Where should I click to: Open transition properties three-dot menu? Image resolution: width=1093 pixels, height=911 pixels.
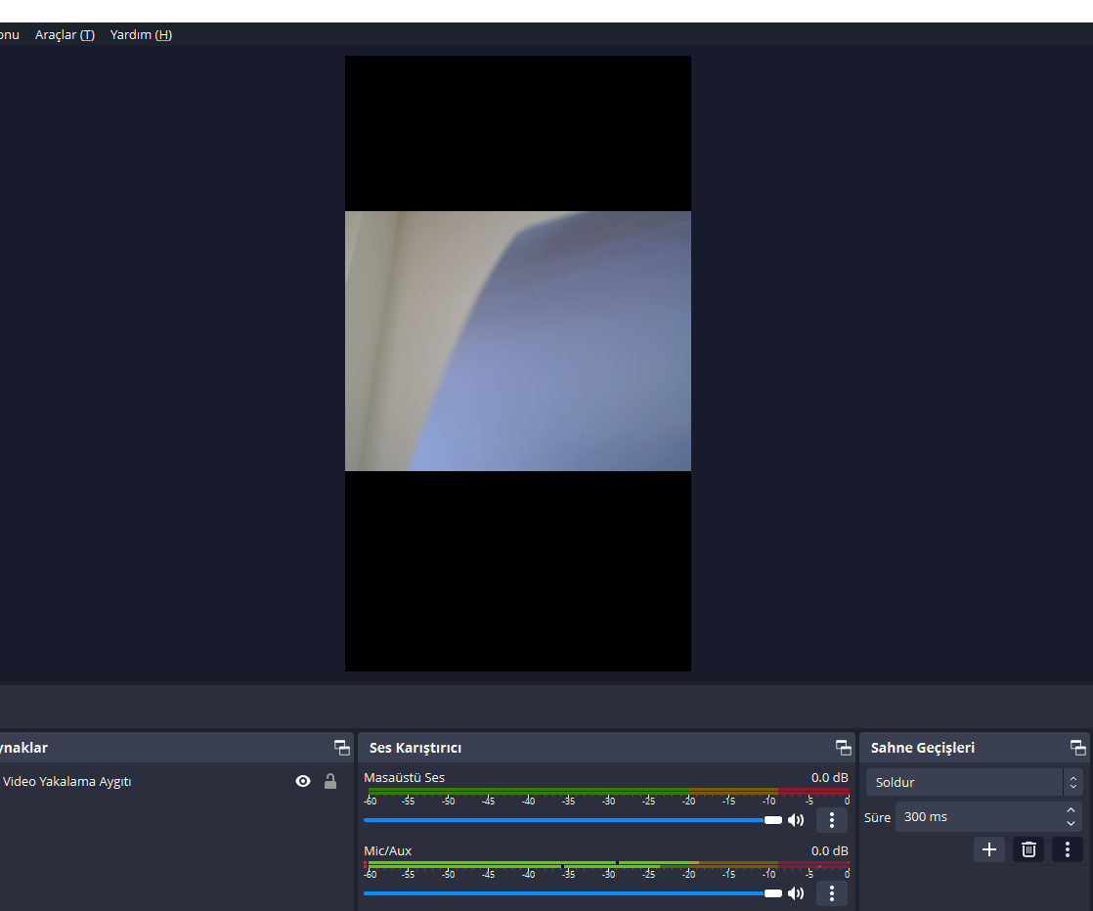[1068, 849]
